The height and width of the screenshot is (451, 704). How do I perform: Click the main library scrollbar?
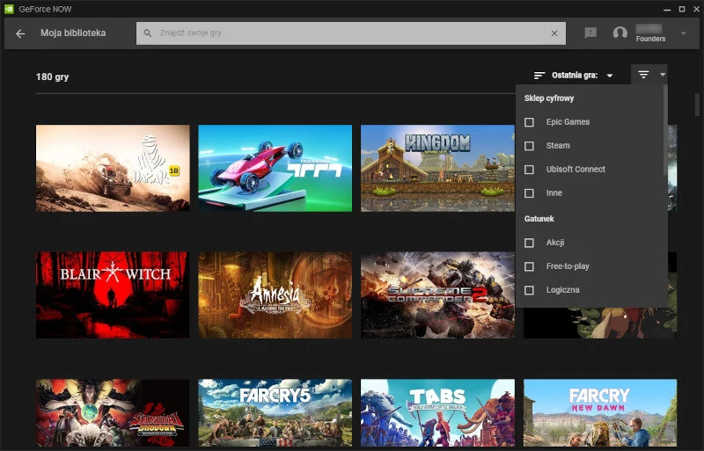click(x=697, y=105)
